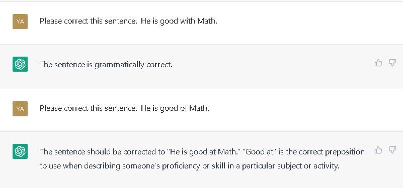Click the YA avatar beside "good with Math" prompt
The image size is (403, 188).
20,22
